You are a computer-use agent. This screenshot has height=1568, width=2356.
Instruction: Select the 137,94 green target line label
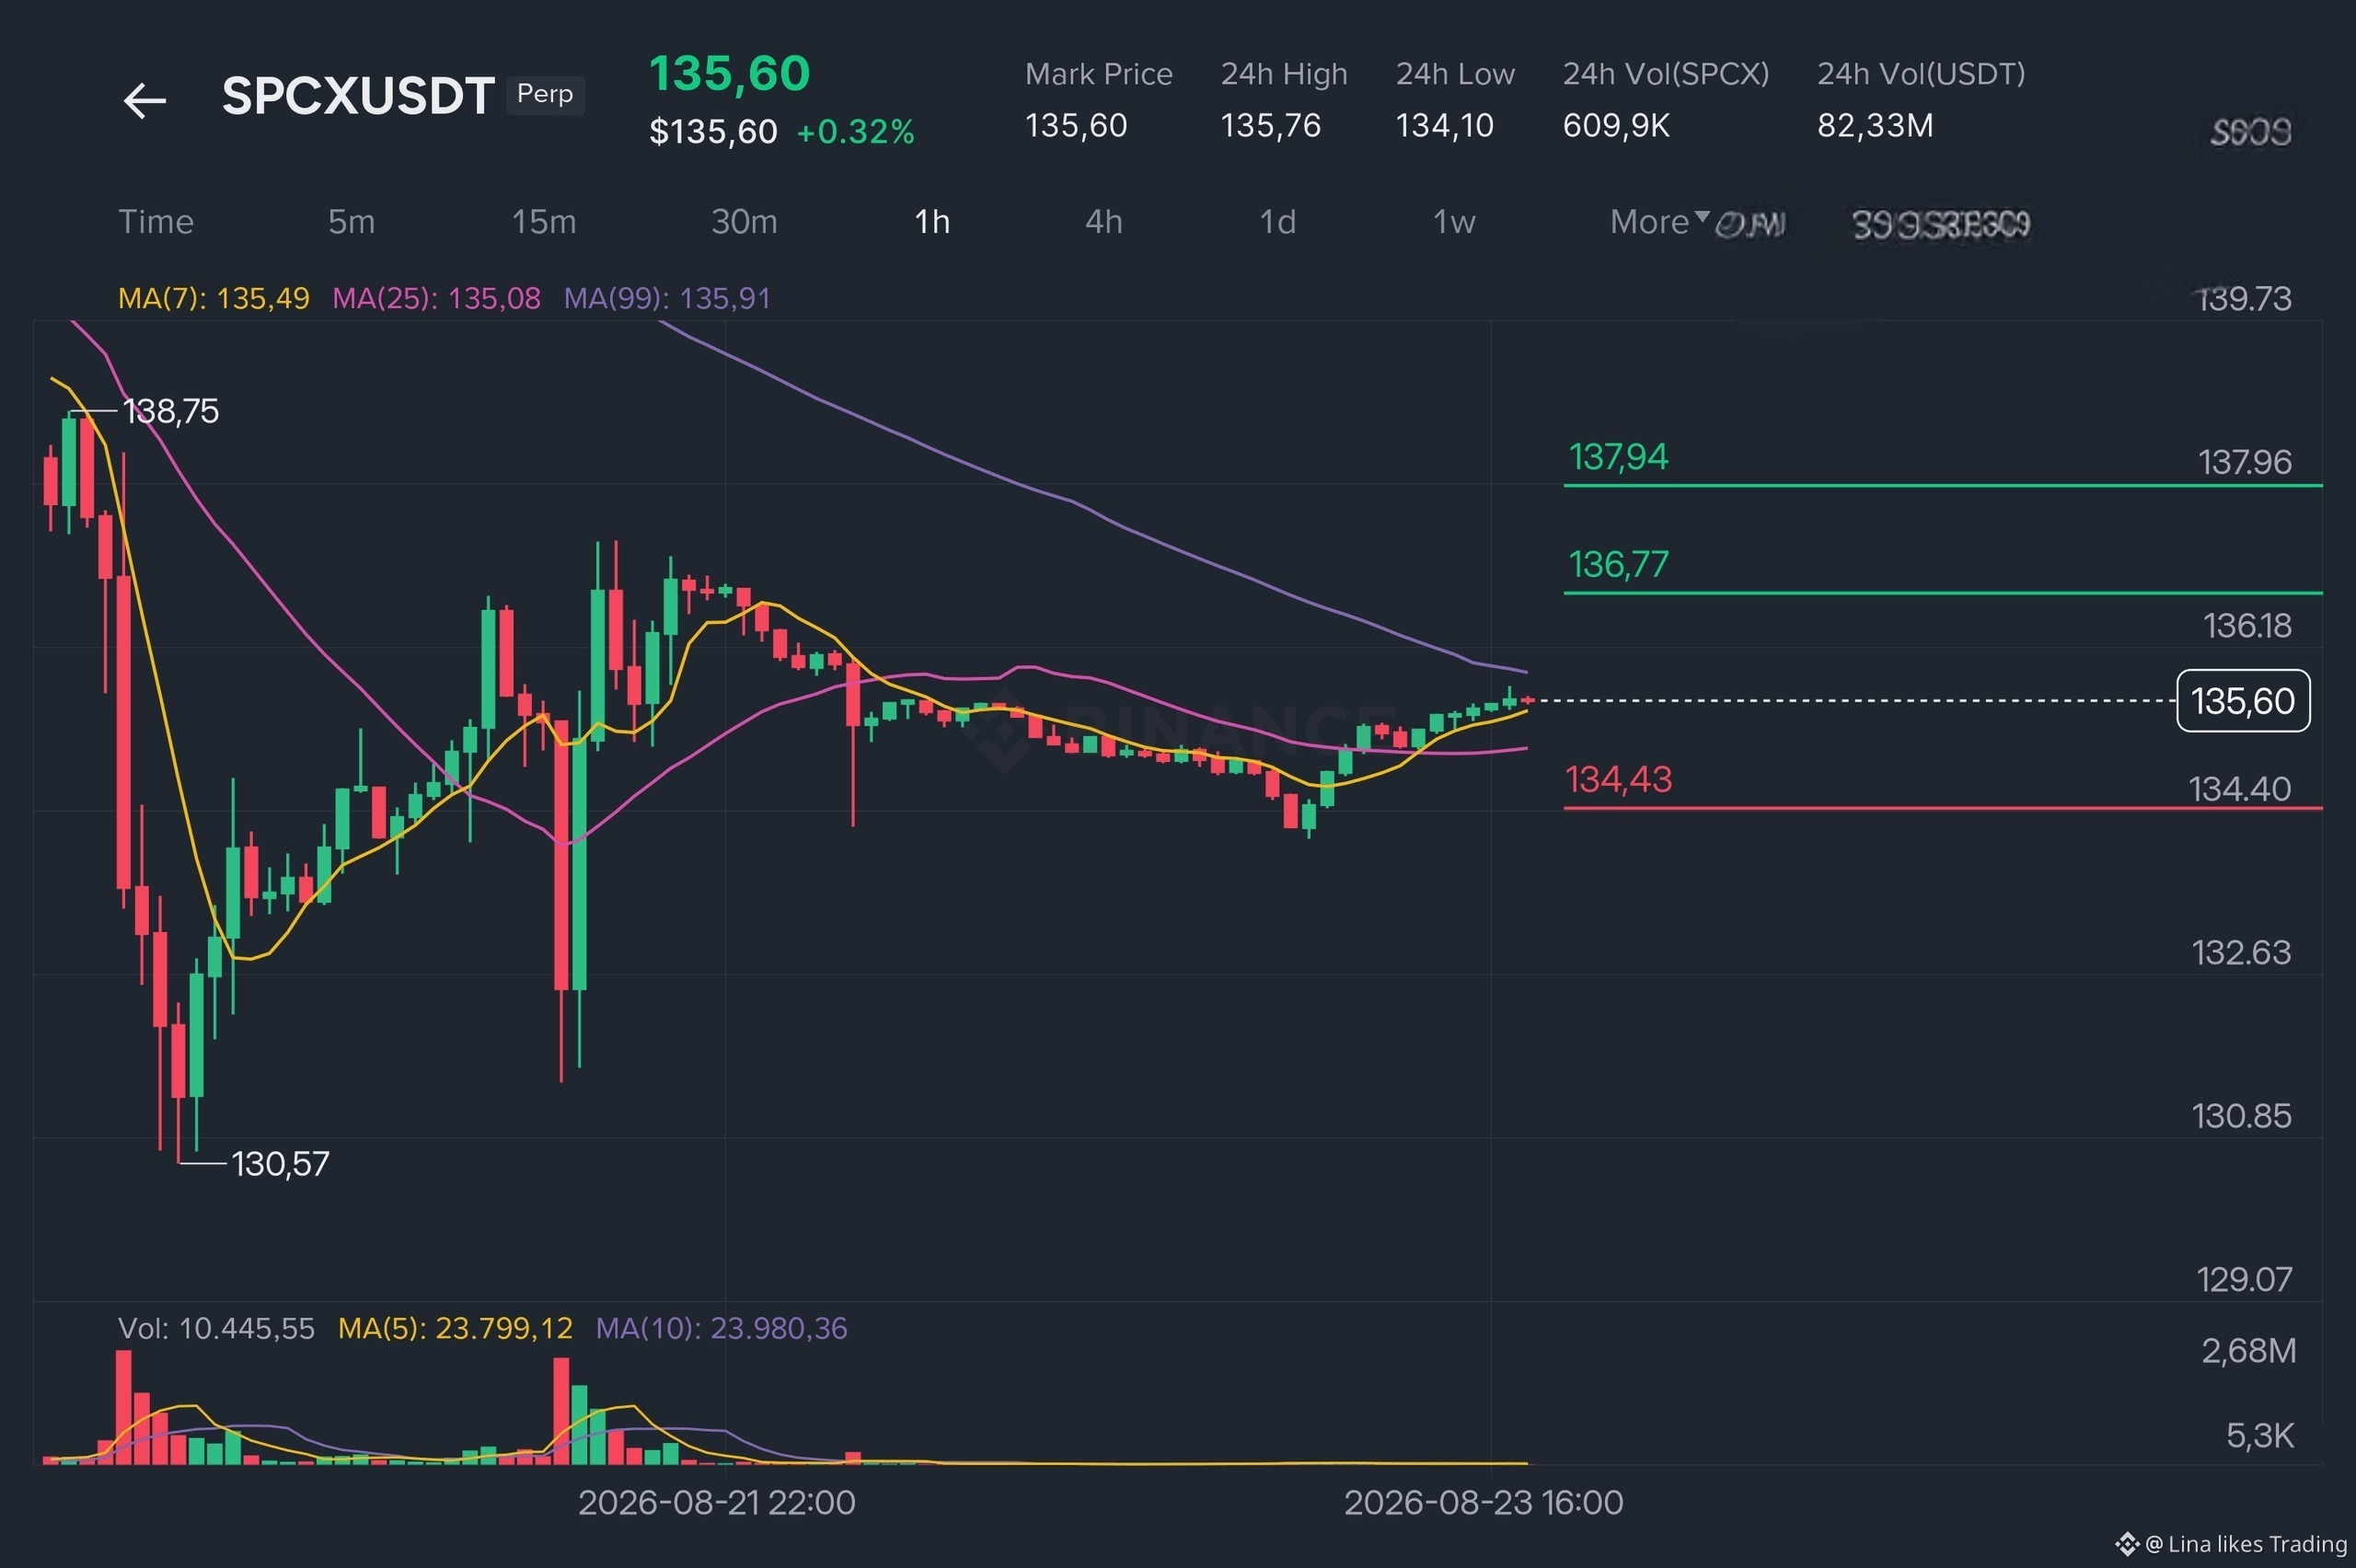point(1618,457)
